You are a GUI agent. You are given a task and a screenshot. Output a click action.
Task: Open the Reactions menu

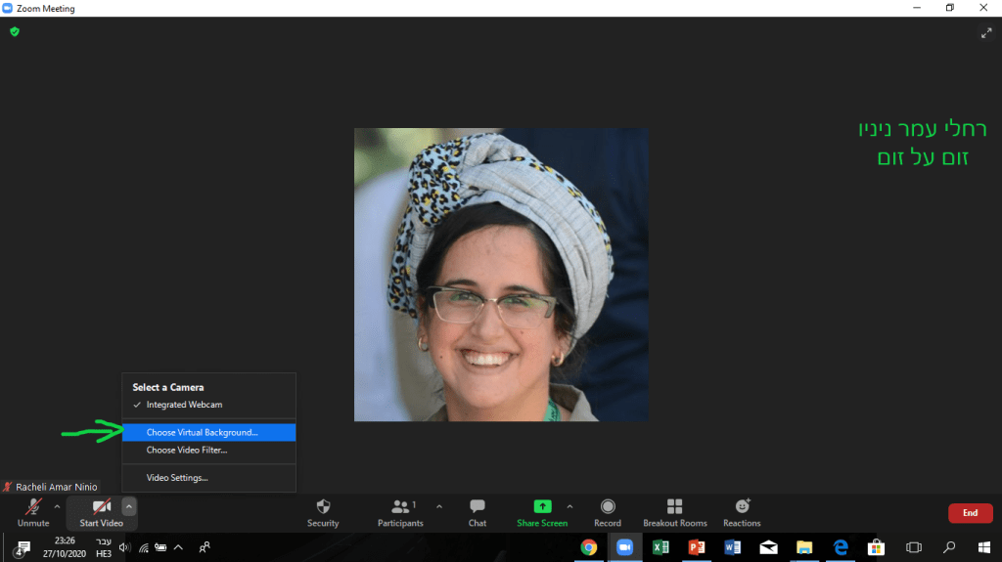[742, 506]
